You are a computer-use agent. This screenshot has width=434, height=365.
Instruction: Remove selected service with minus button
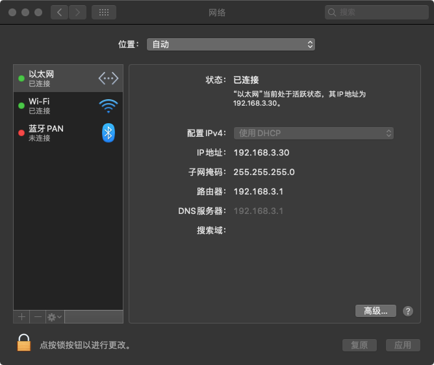click(38, 316)
